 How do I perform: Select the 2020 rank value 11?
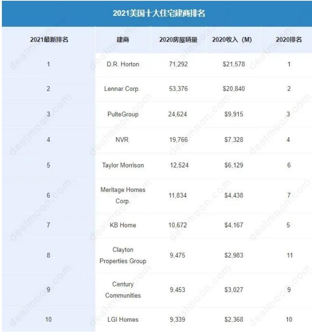click(290, 255)
